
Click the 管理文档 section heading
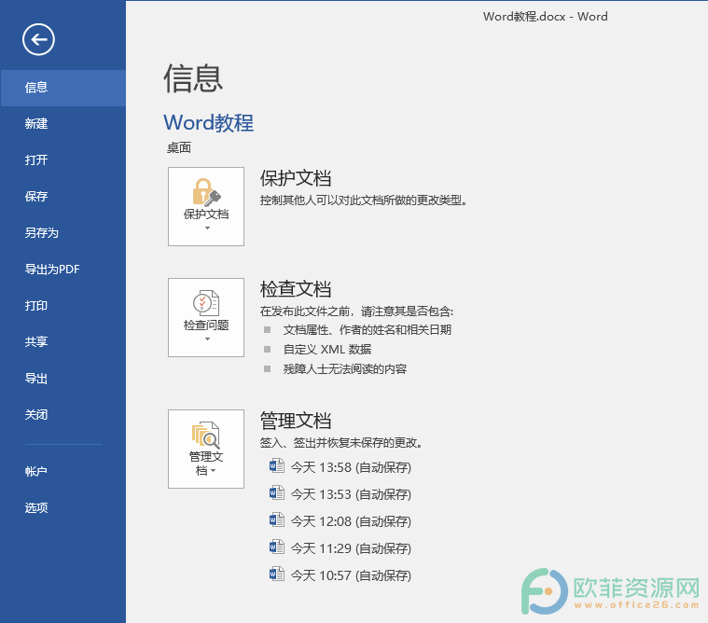296,421
